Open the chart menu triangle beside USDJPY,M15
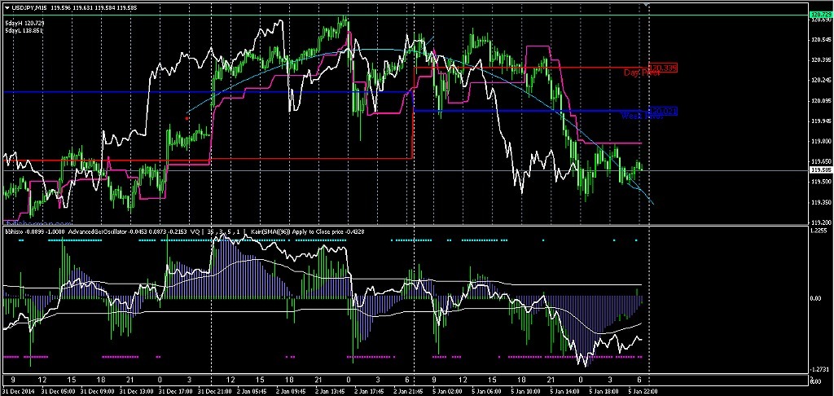The image size is (834, 396). (7, 7)
